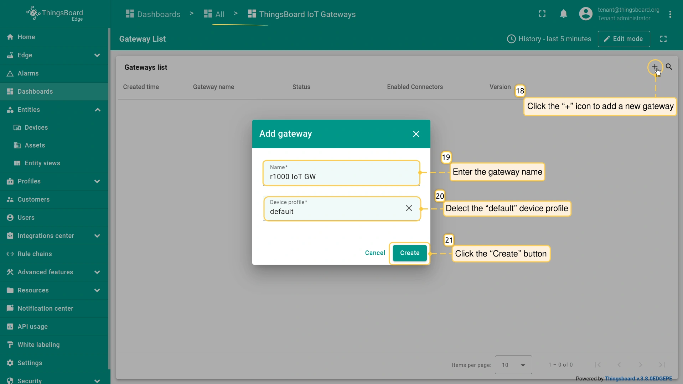Expand dashboard to fullscreen beside Edit mode
This screenshot has height=384, width=683.
pos(663,39)
